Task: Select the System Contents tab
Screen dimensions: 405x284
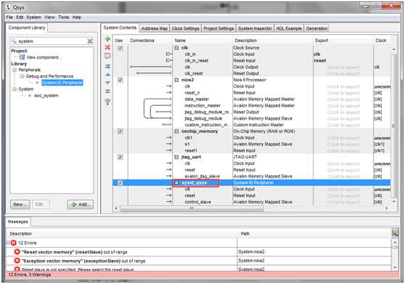Action: [120, 28]
